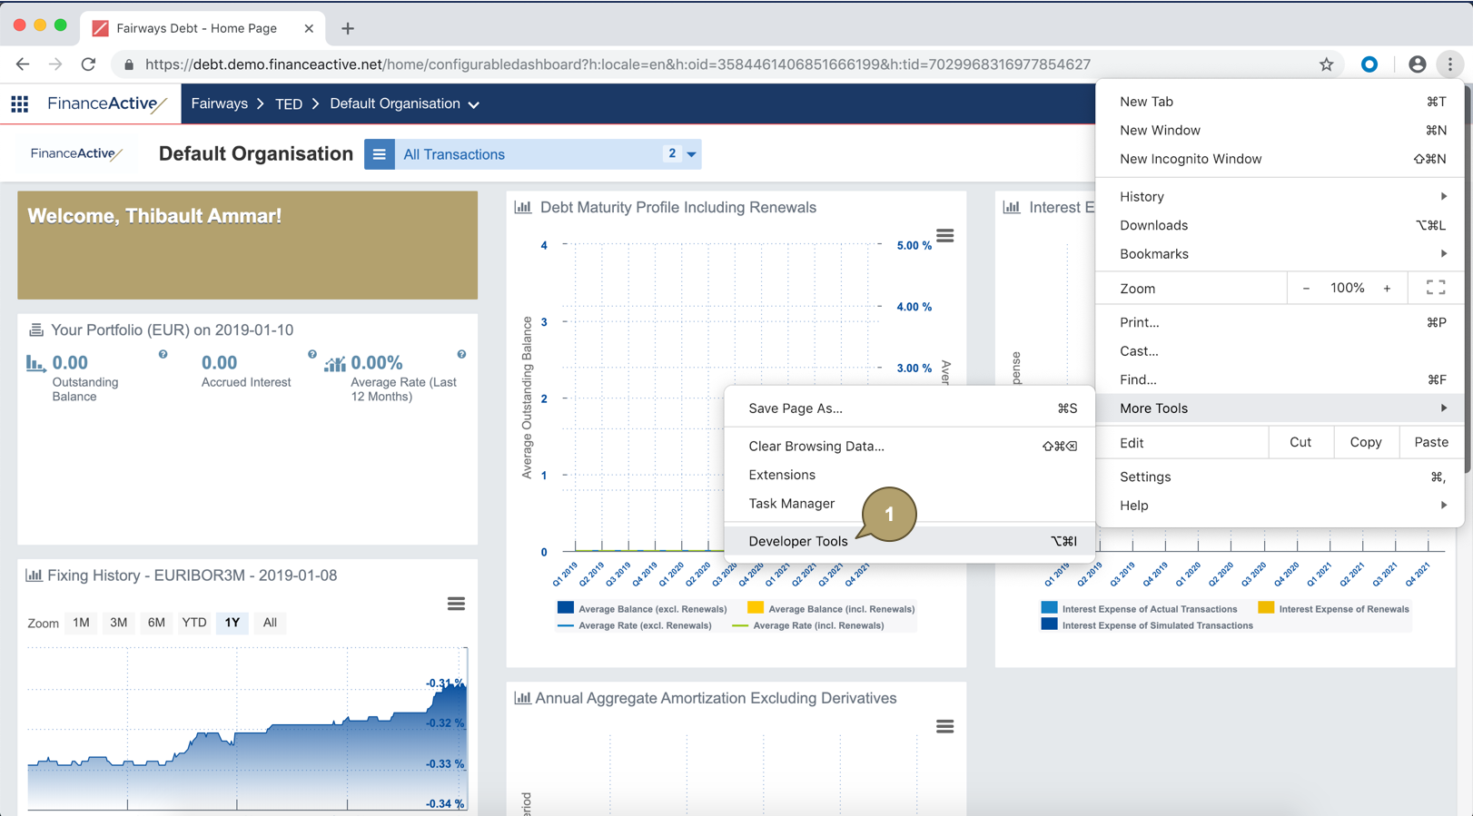Open the Chrome profile avatar icon
This screenshot has width=1473, height=816.
coord(1417,64)
